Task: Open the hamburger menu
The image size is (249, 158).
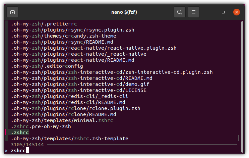Action: click(194, 12)
